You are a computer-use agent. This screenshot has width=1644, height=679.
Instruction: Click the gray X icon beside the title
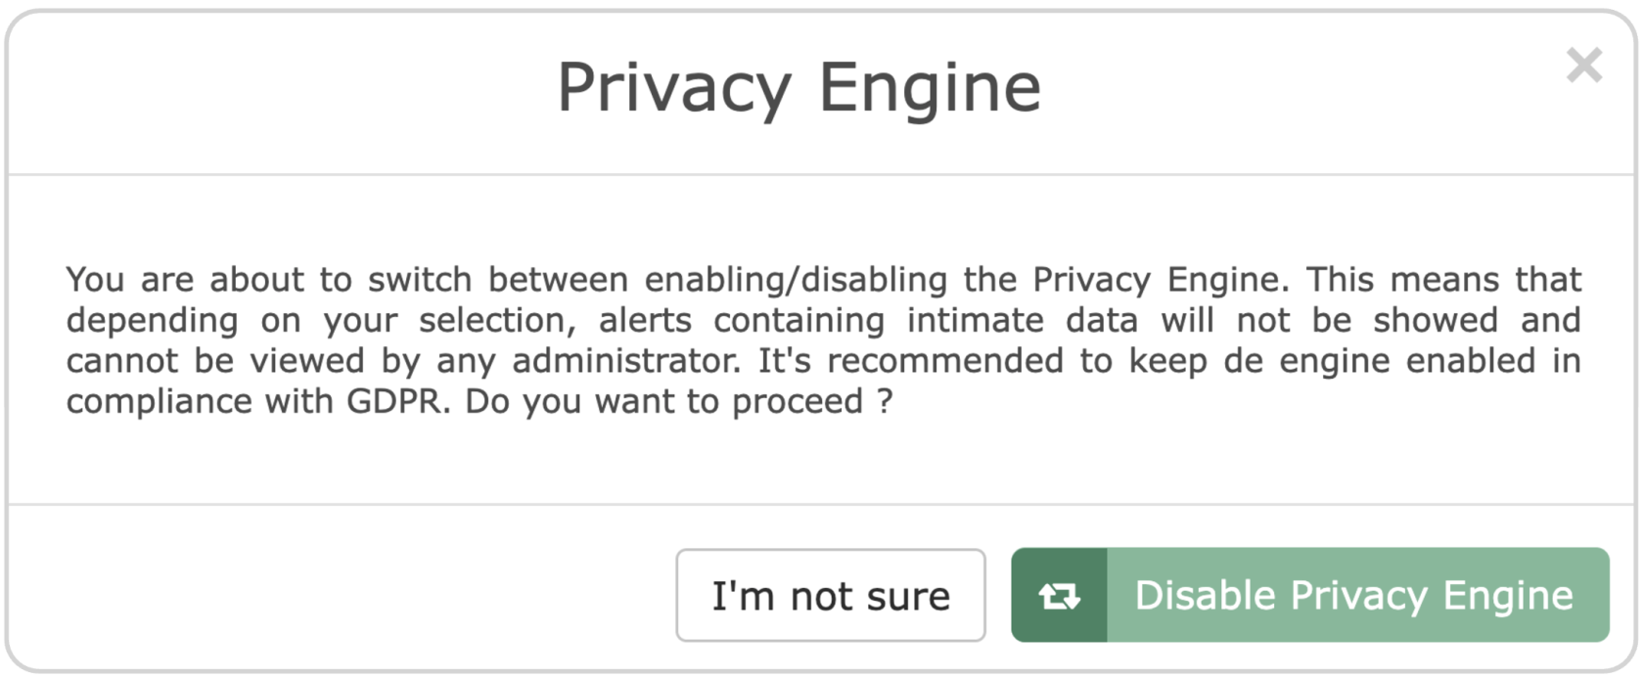(x=1583, y=66)
